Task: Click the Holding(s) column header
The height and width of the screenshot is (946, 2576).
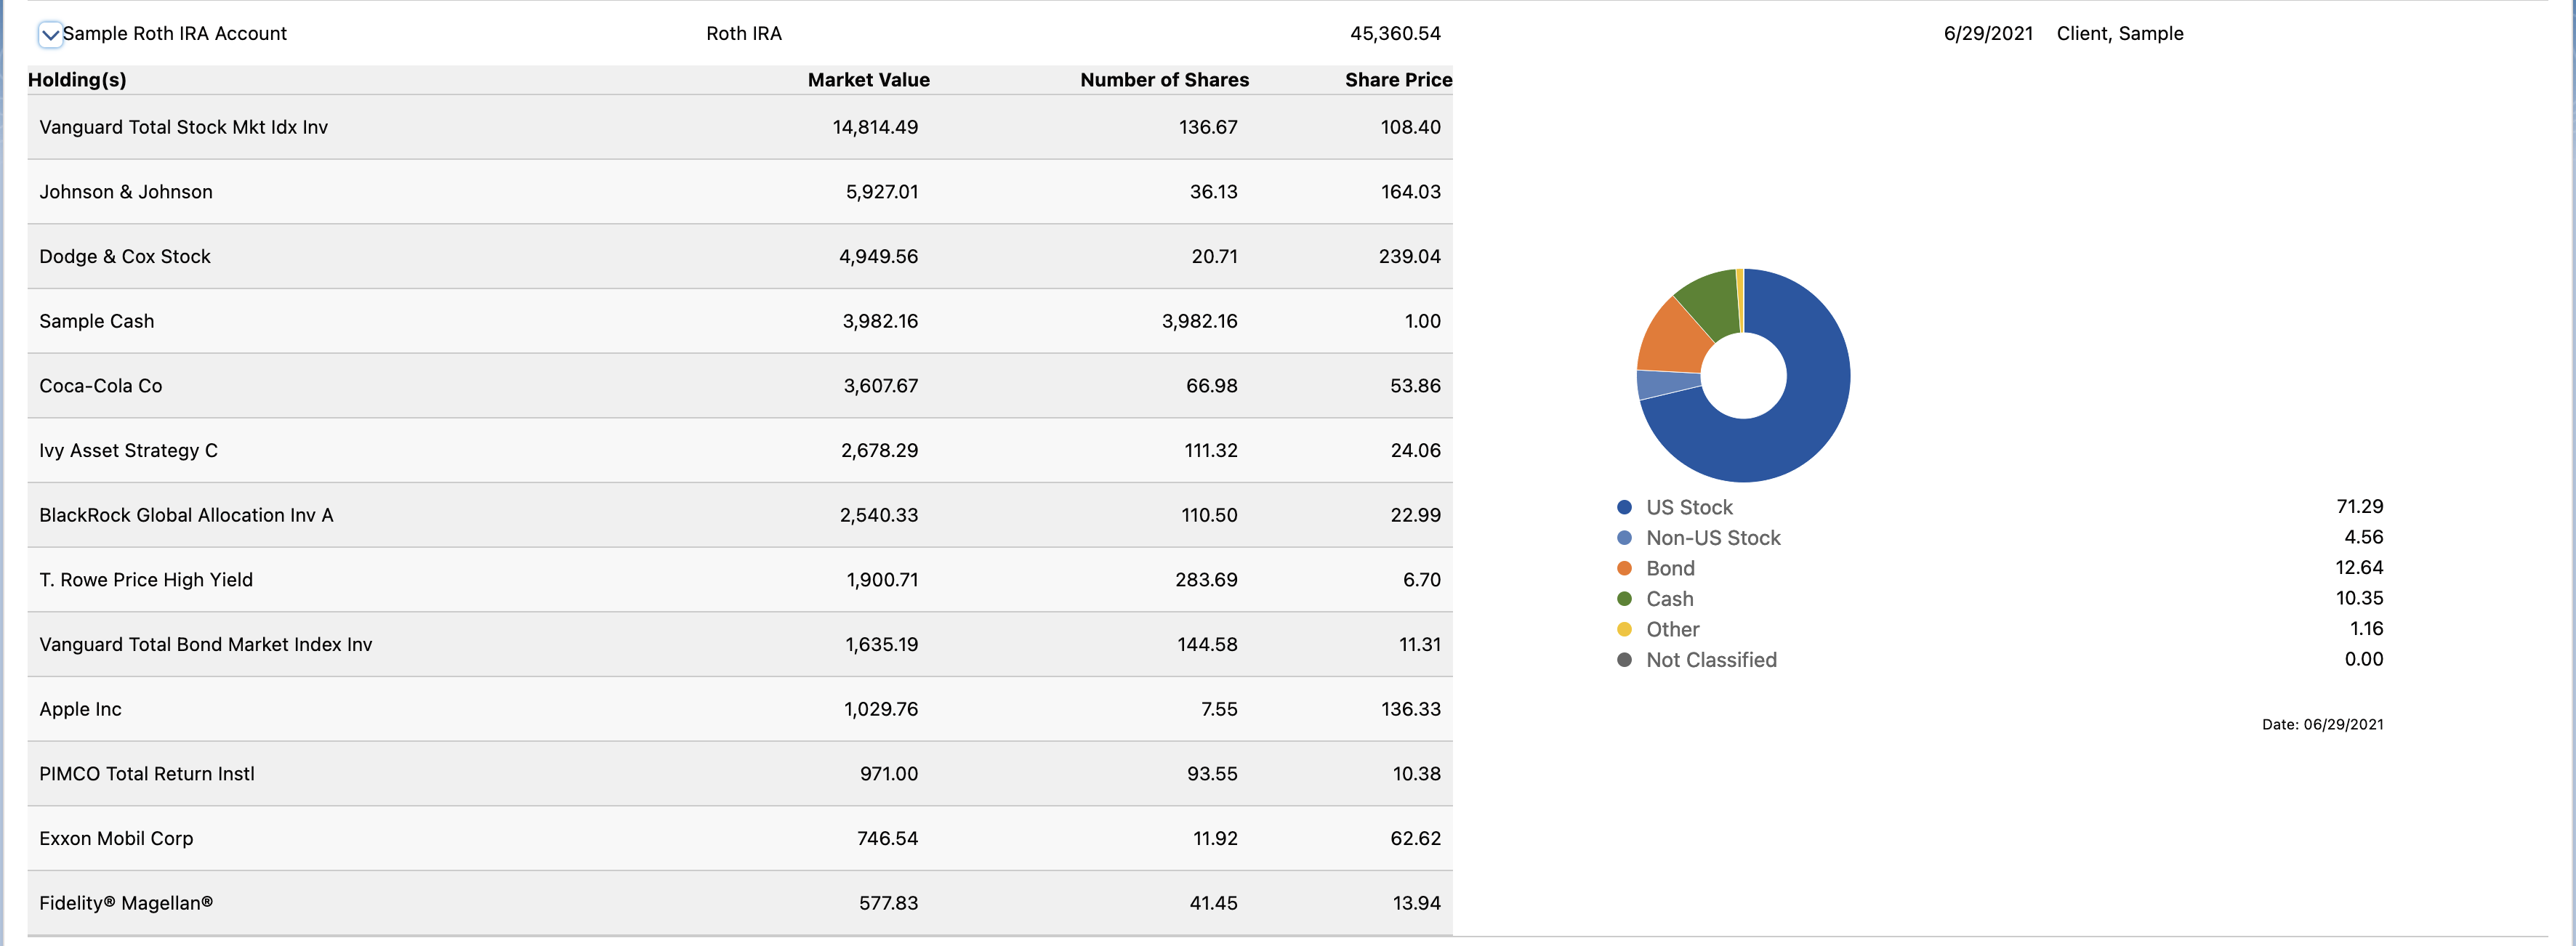Action: [x=77, y=80]
